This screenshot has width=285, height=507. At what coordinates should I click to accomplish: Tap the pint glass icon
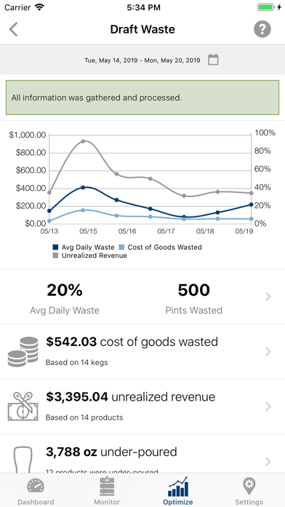(23, 460)
